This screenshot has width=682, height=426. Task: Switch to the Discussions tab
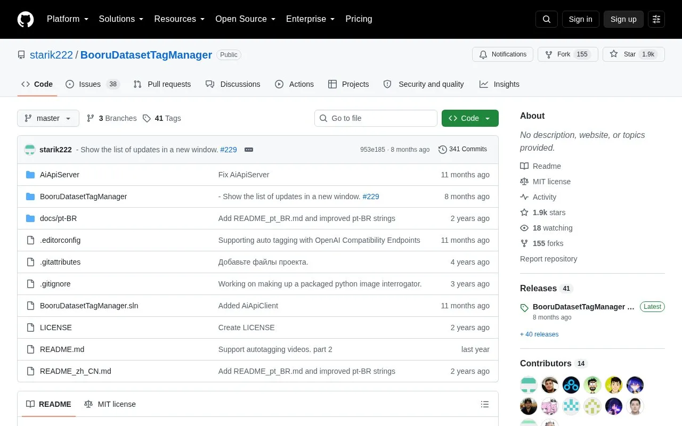(233, 84)
